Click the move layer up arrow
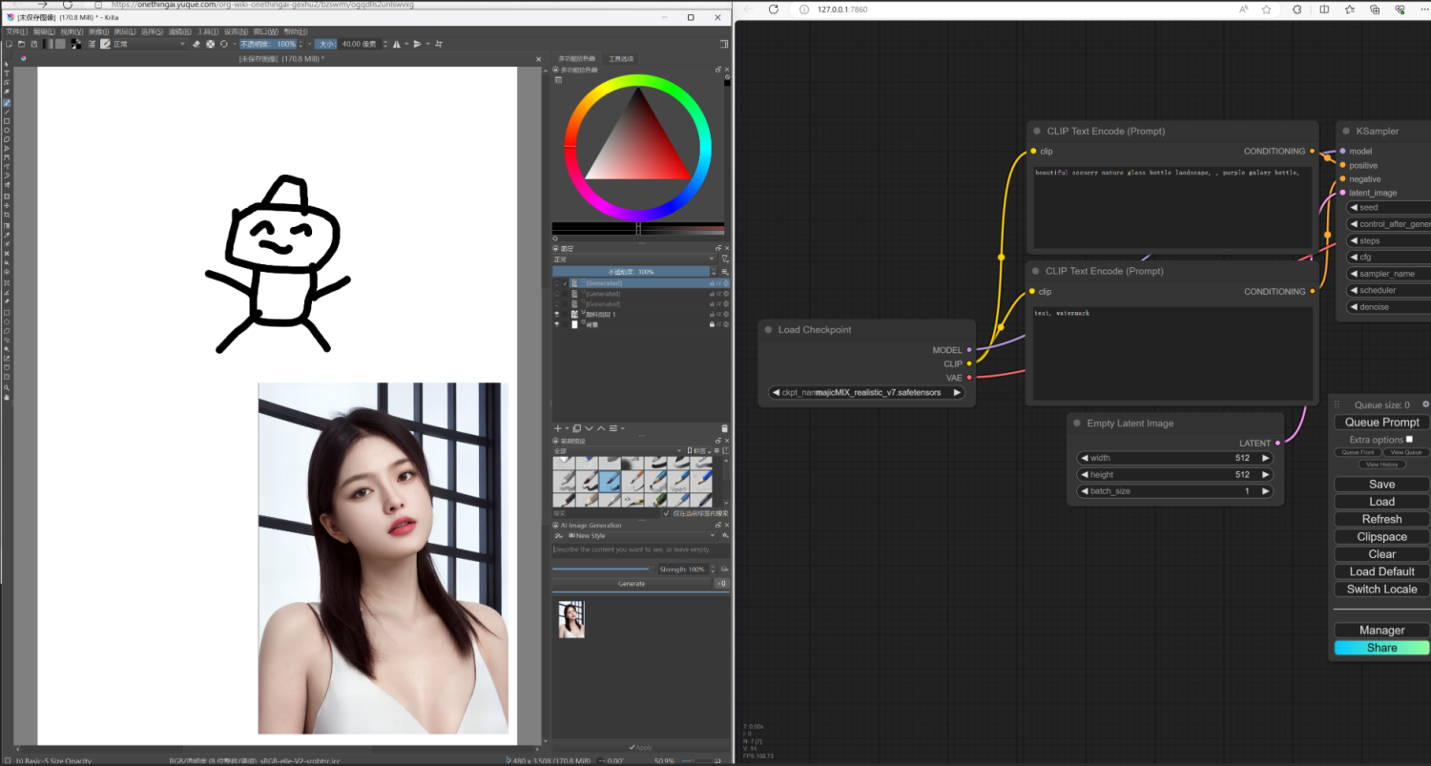 tap(601, 428)
